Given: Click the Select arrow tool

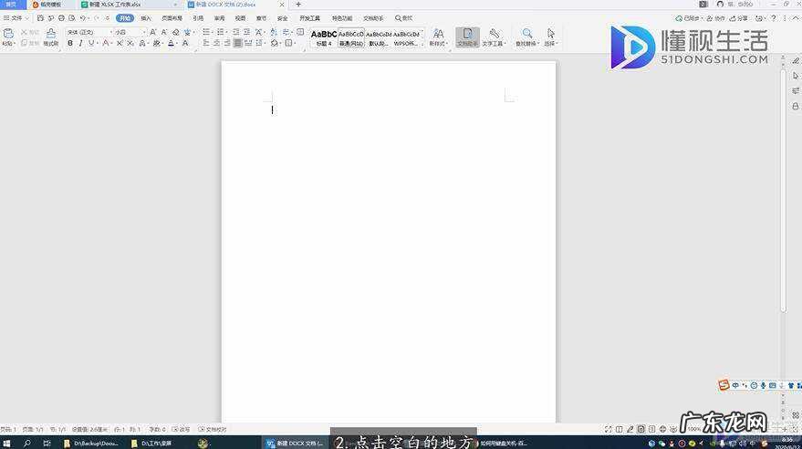Looking at the screenshot, I should [x=550, y=37].
